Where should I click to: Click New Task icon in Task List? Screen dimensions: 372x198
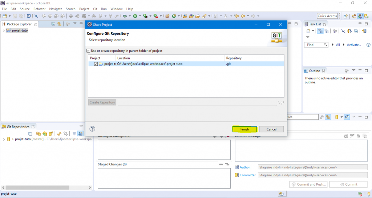(308, 31)
